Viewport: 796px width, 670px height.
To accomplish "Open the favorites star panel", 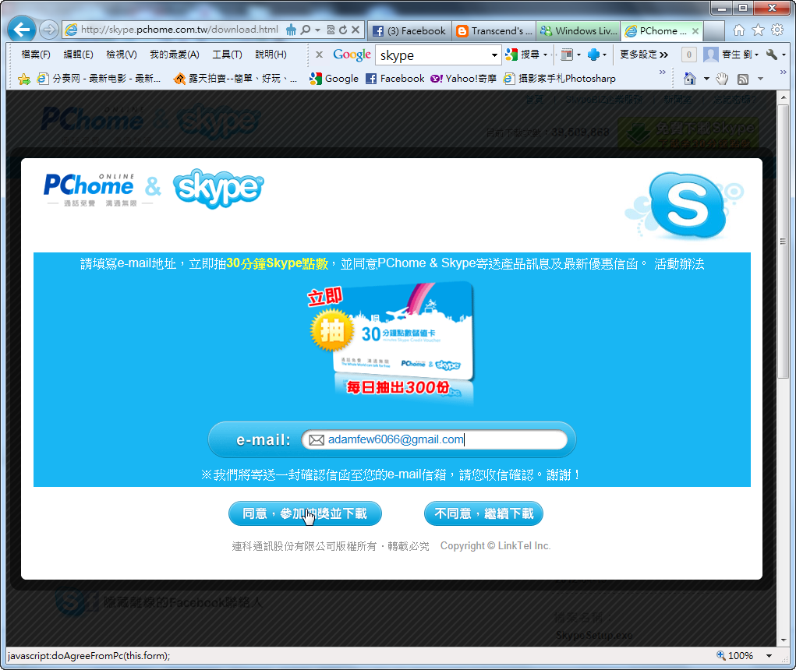I will [758, 30].
